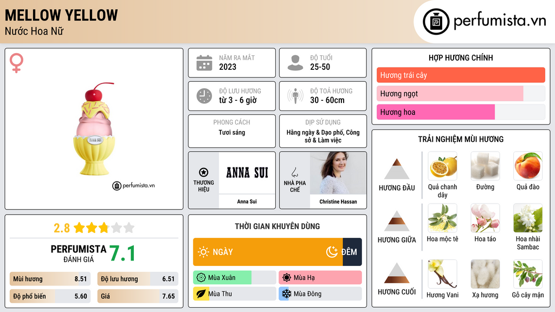Click the 25-50 age range value
Viewport: 555px width, 312px height.
[x=320, y=67]
